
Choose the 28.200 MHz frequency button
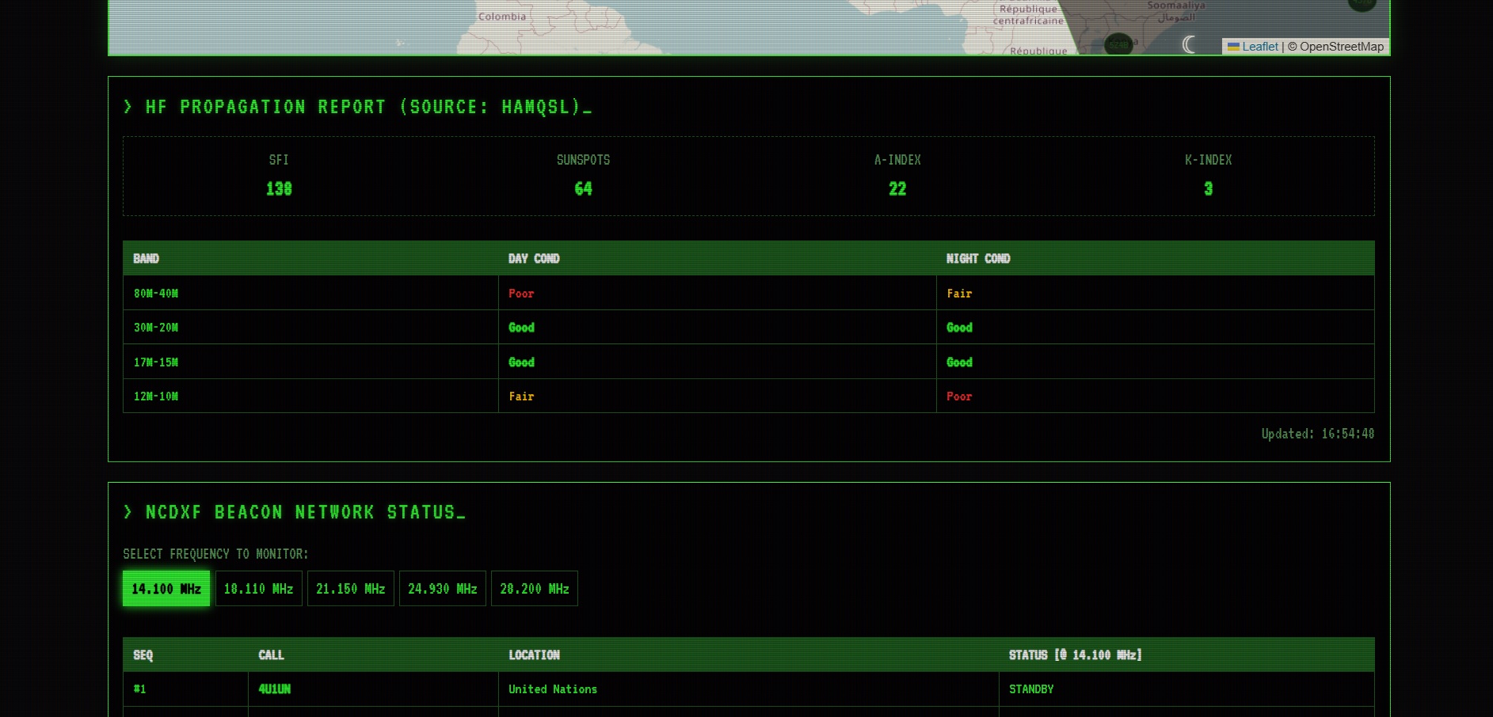point(534,589)
